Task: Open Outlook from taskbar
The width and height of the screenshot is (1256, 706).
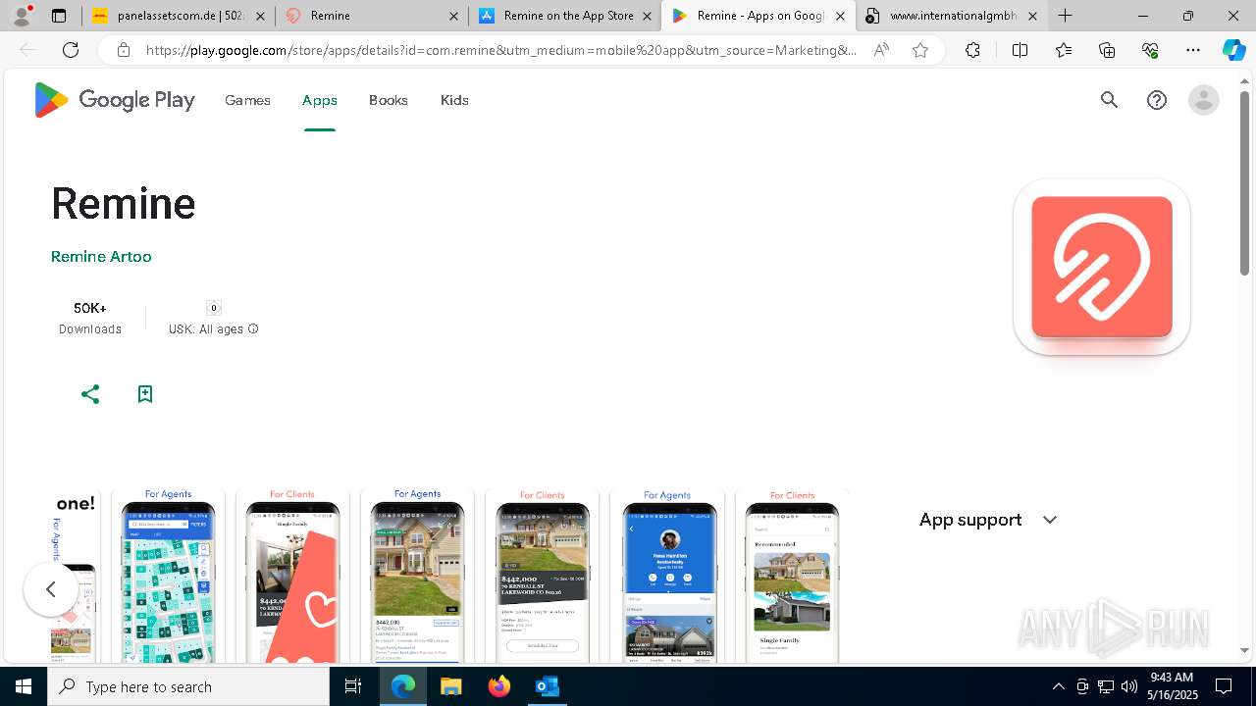Action: 547,686
